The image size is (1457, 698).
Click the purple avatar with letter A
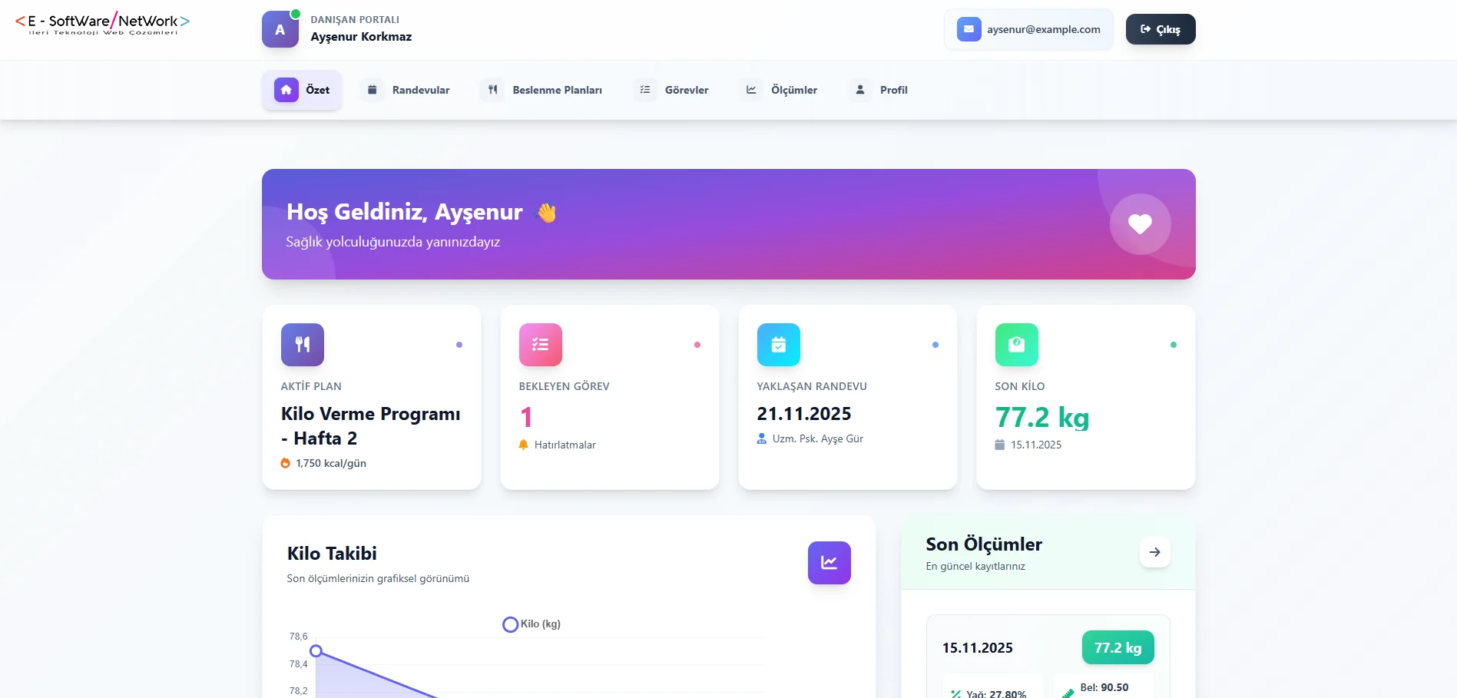(x=280, y=30)
